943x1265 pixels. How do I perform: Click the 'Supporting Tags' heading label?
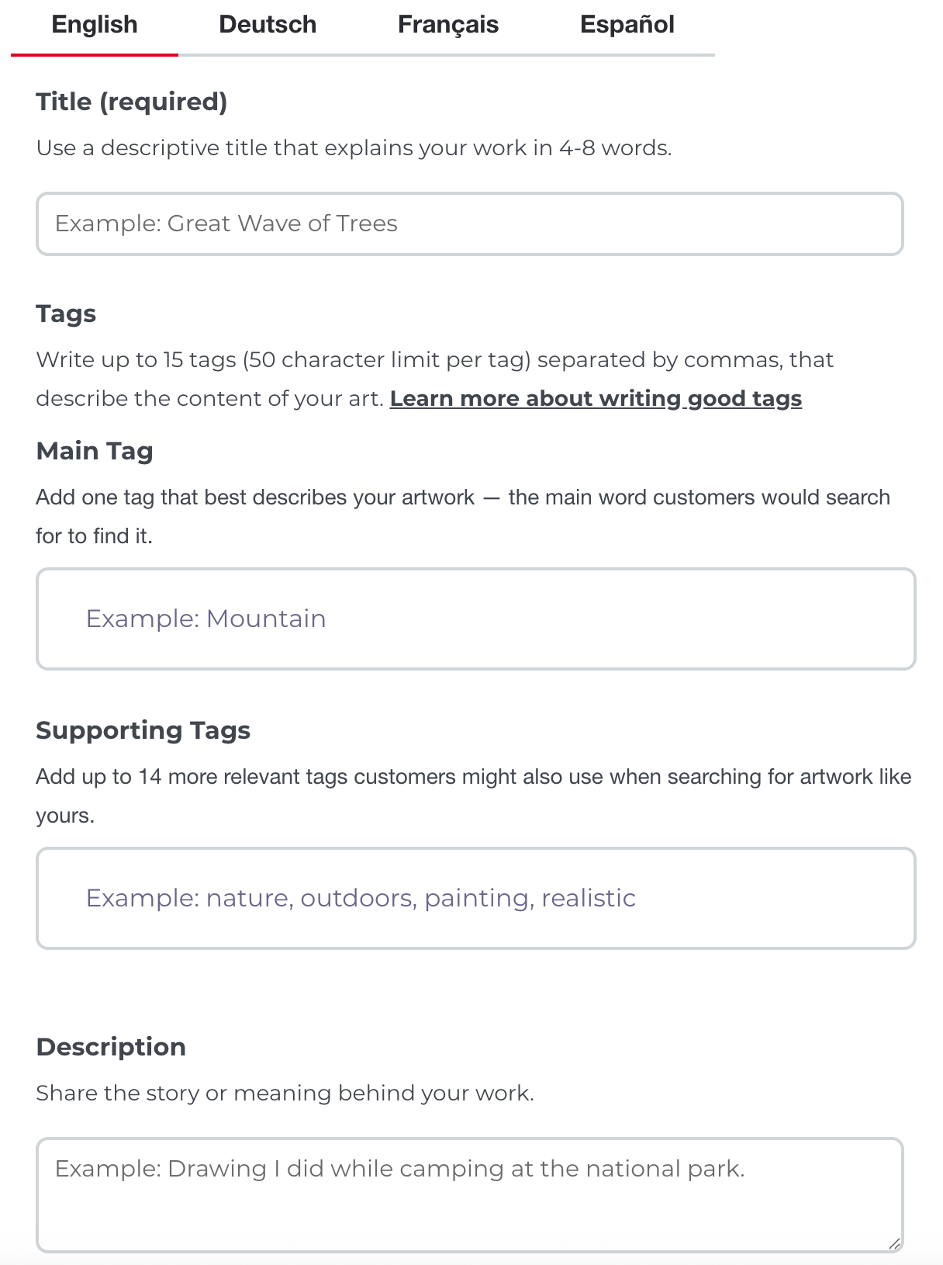point(143,730)
